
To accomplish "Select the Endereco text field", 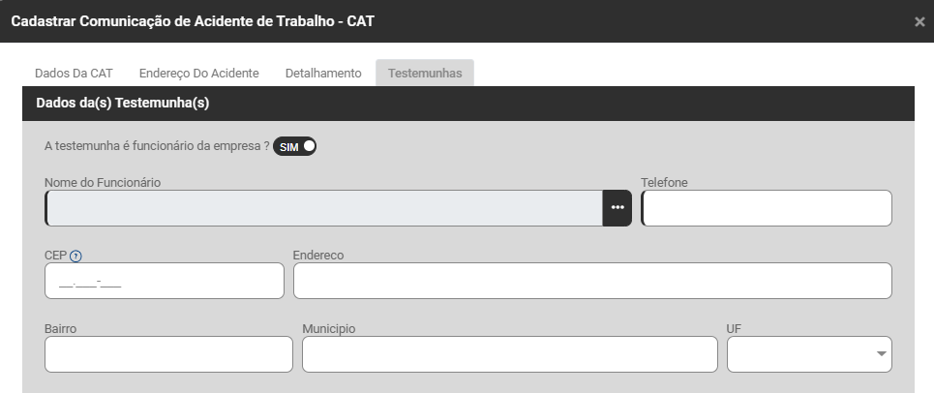I will 591,281.
